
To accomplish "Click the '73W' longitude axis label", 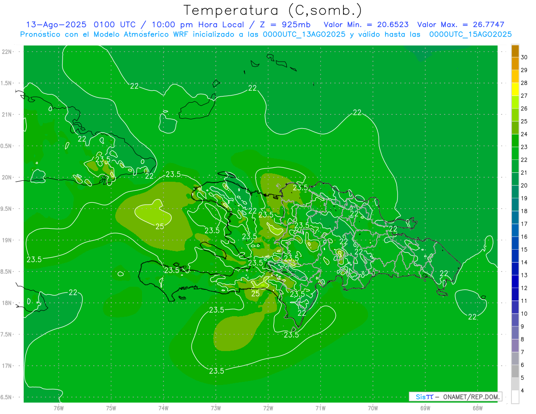I will point(216,408).
